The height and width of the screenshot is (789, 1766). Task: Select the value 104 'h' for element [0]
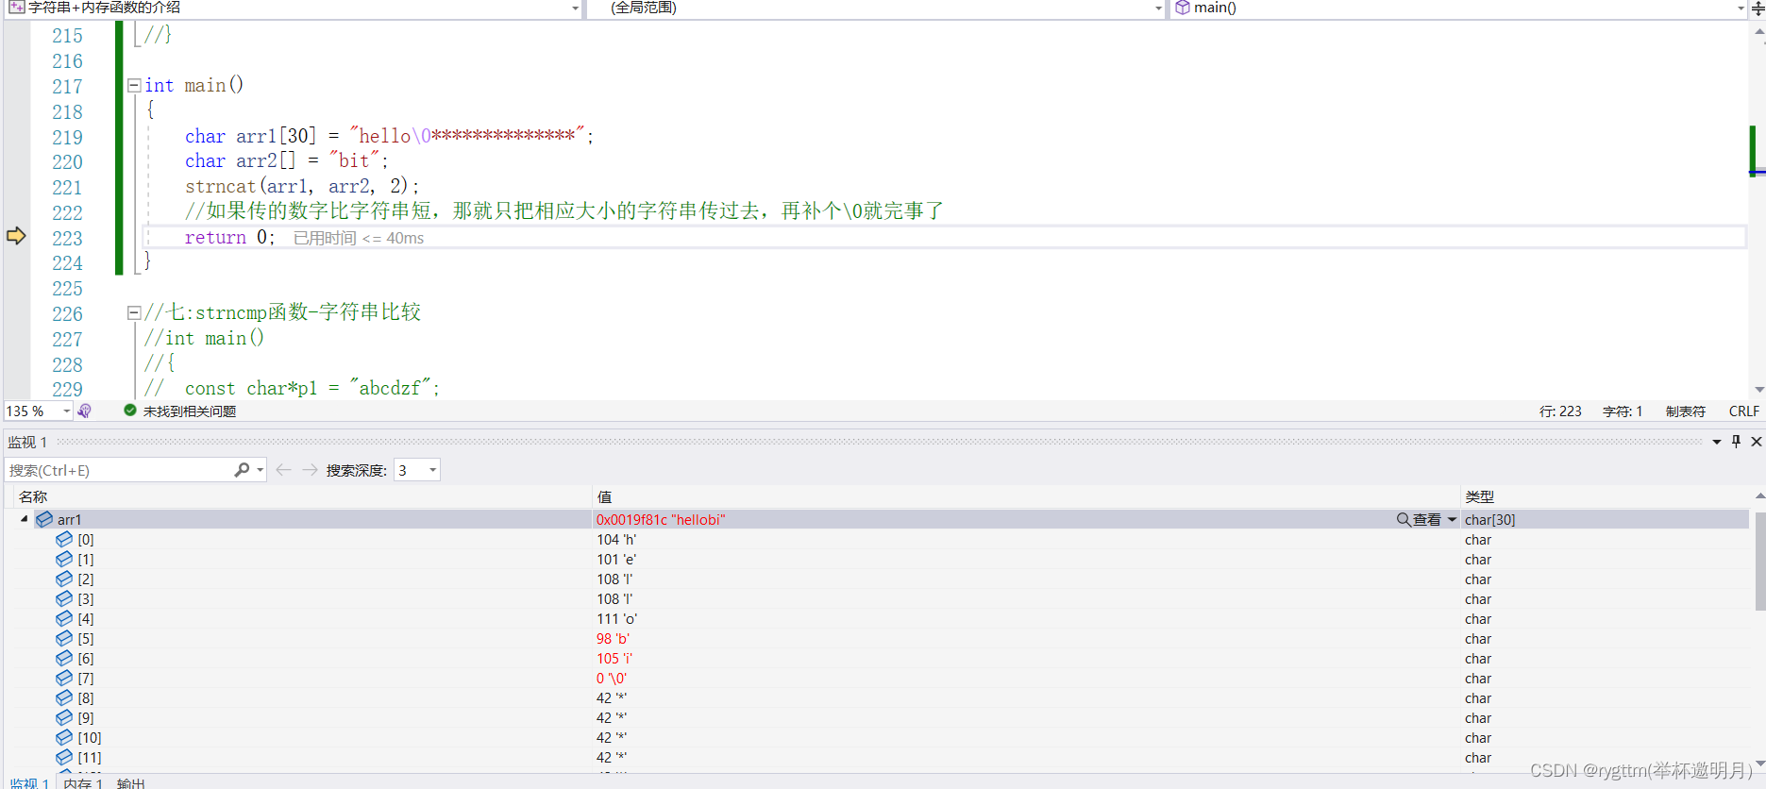tap(616, 540)
